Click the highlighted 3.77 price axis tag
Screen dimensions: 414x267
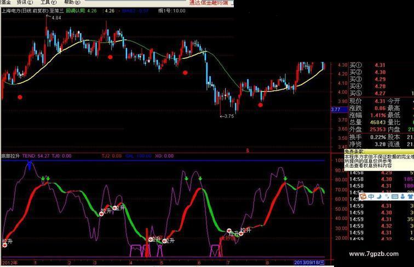340,110
